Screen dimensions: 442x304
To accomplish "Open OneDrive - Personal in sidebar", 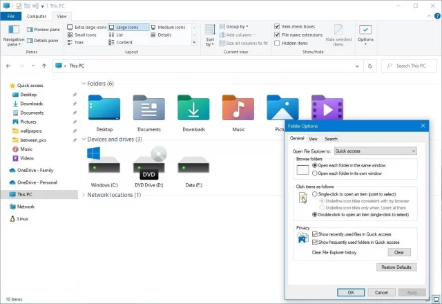I will tap(33, 182).
